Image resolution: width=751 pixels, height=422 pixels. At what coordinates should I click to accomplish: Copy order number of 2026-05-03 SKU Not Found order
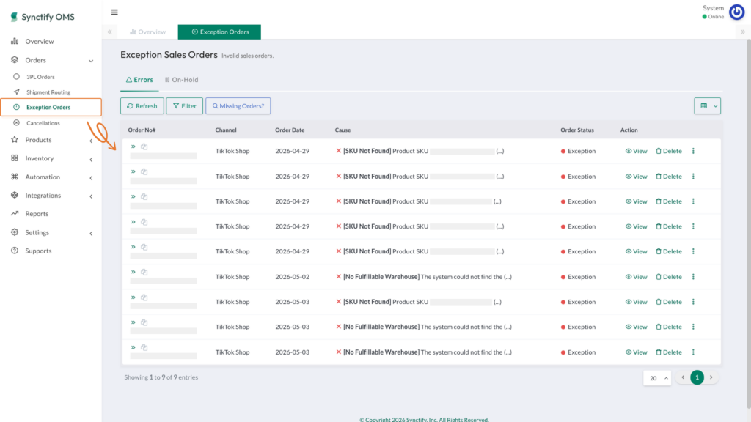(144, 297)
